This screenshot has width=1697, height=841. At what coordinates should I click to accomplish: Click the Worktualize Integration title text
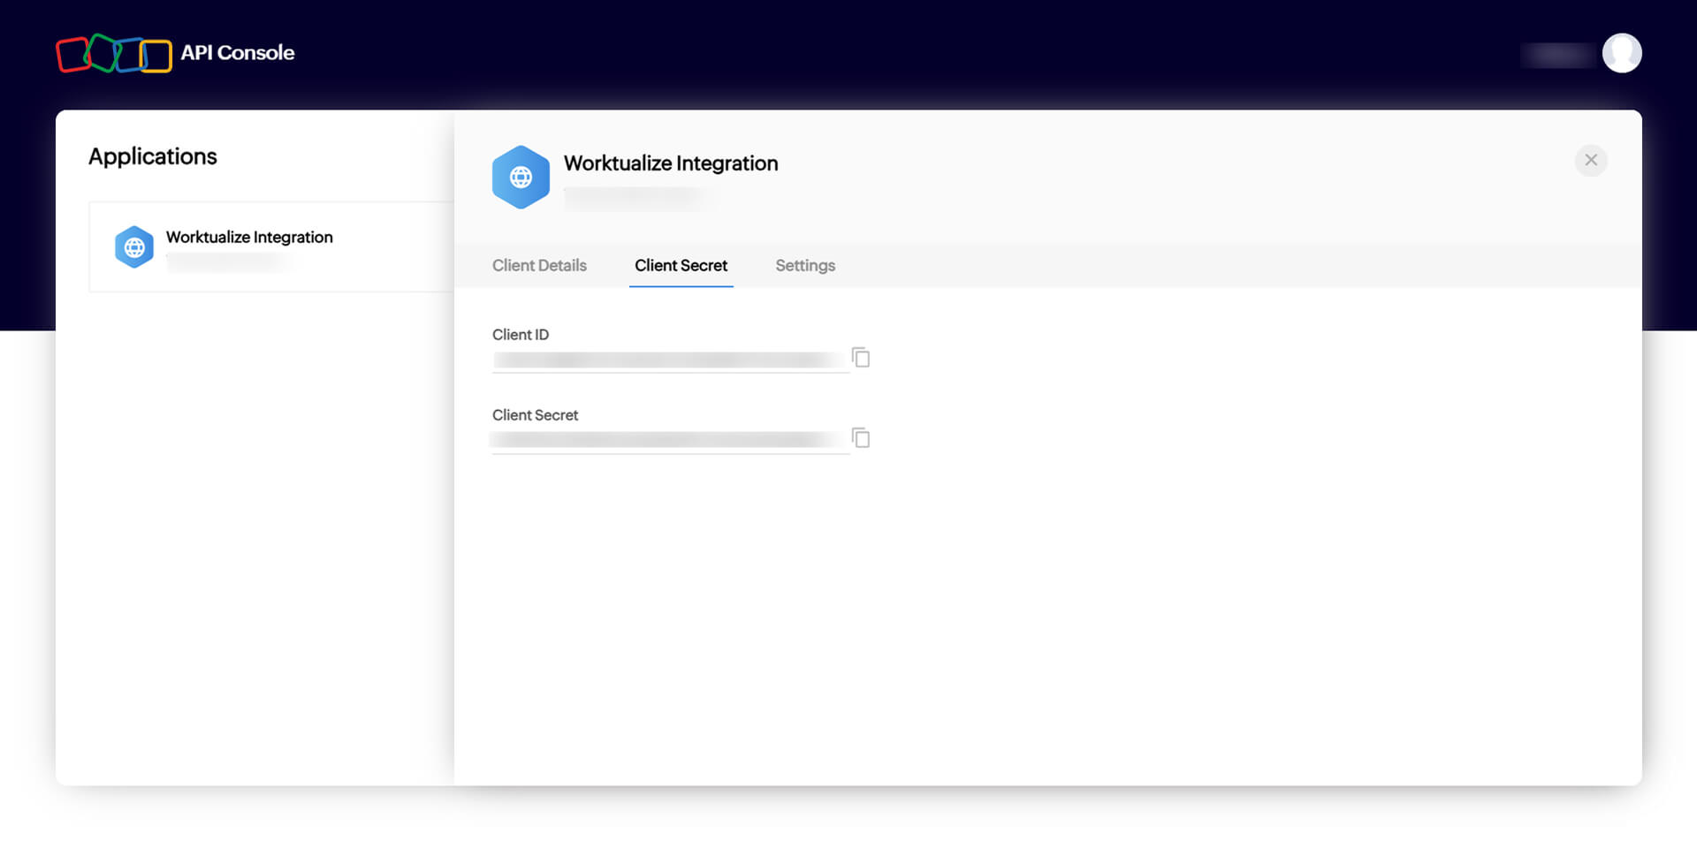[671, 163]
